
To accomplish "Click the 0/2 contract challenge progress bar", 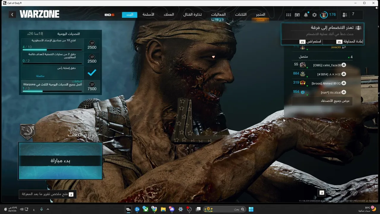I will click(52, 63).
